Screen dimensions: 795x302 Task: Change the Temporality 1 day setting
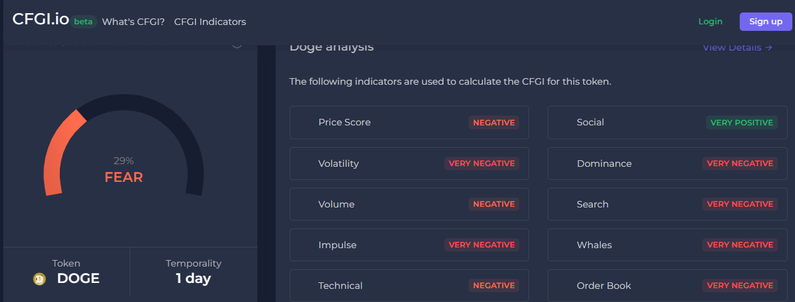(x=193, y=272)
